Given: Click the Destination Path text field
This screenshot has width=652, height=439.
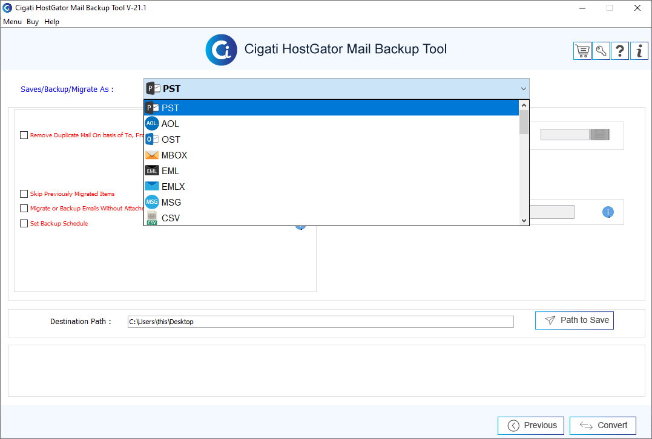Looking at the screenshot, I should (x=321, y=322).
